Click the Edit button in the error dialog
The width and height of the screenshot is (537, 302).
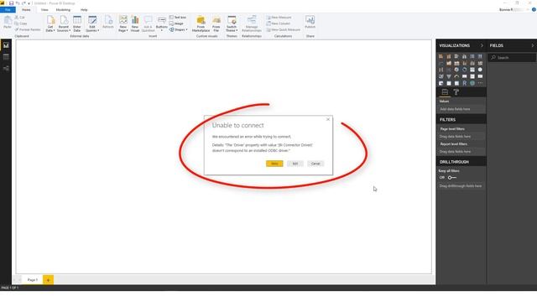coord(295,164)
